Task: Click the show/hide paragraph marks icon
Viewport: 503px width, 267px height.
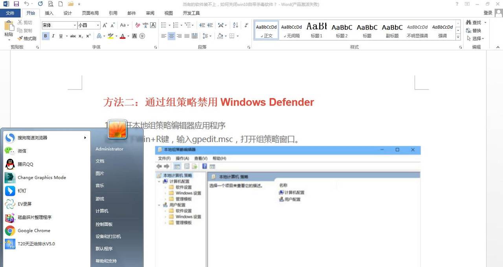Action: [246, 25]
